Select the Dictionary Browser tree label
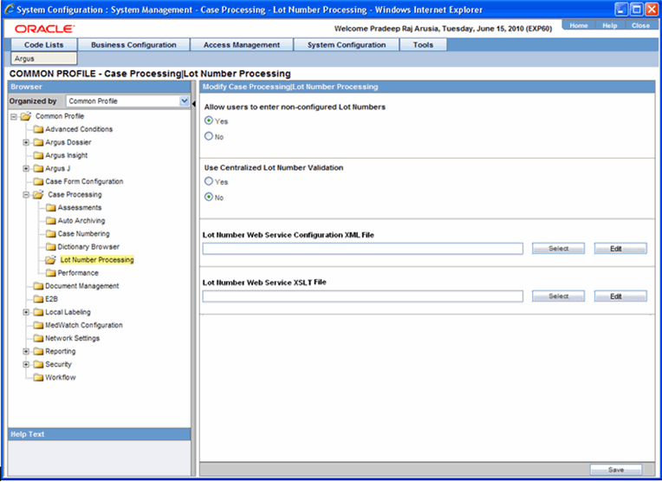Viewport: 662px width, 482px height. 88,247
